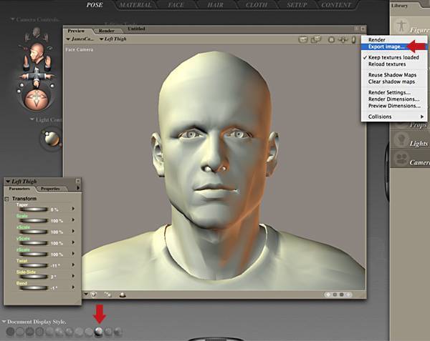Adjust the Twist parameter dial
The image size is (430, 341).
tap(34, 265)
